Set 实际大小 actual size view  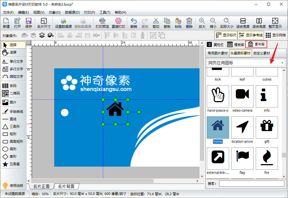coord(227,23)
